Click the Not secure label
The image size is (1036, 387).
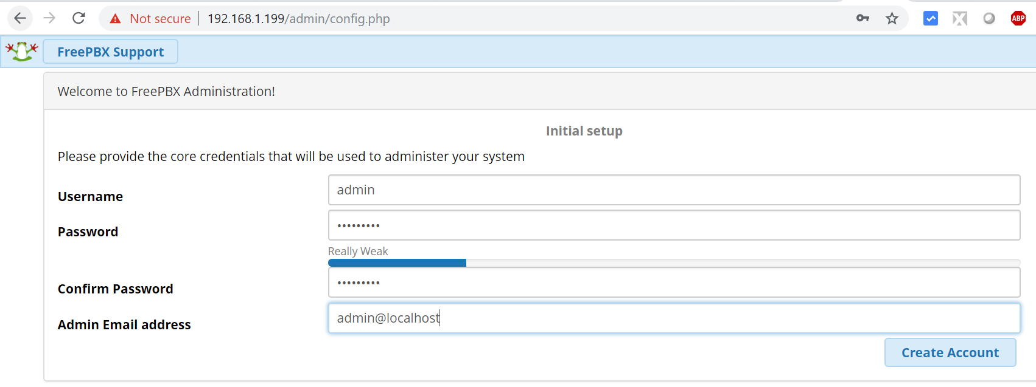(x=159, y=18)
